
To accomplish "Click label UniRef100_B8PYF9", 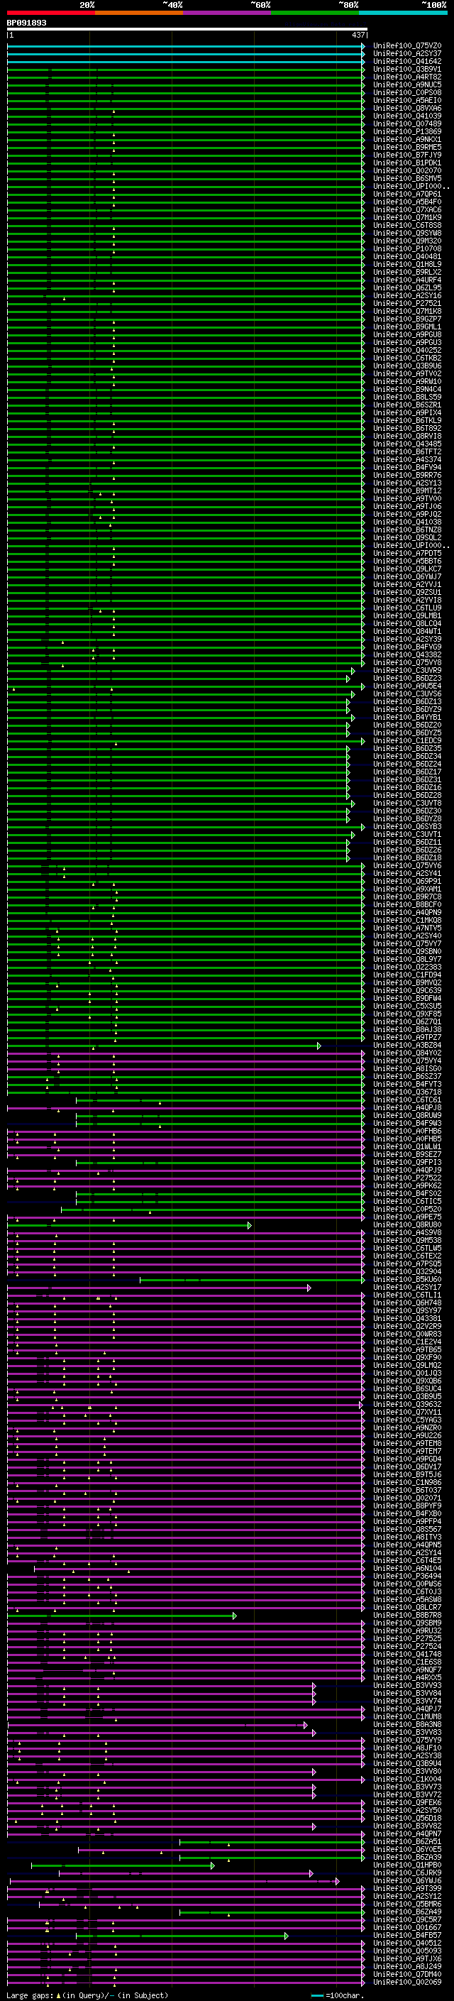I will [407, 1506].
